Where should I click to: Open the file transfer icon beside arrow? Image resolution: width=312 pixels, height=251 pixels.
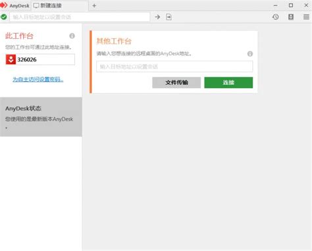[169, 17]
